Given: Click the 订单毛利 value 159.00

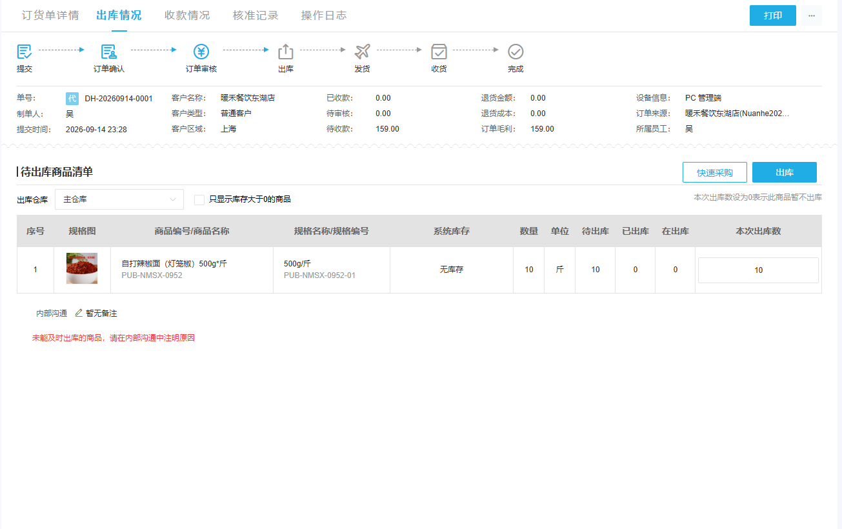Looking at the screenshot, I should 542,129.
